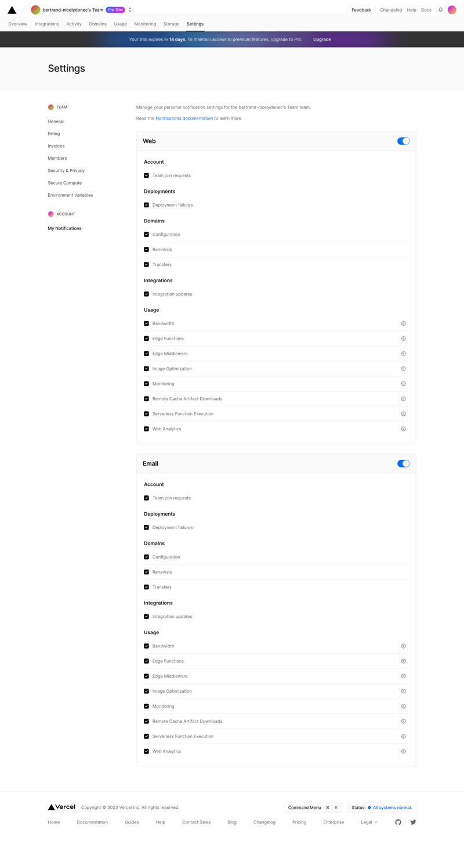
Task: Open the Notifications documentation link
Action: click(x=184, y=118)
